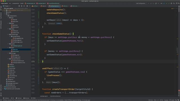Open the Structure vertical tool window button
This screenshot has height=101, width=180.
coord(1,15)
